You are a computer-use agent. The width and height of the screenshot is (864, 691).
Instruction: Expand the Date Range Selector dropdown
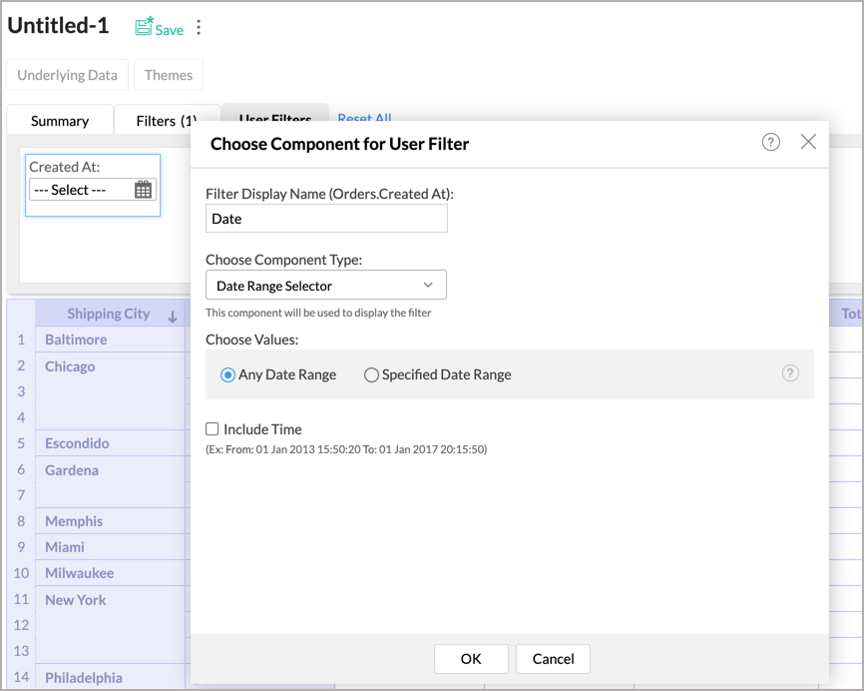tap(326, 286)
